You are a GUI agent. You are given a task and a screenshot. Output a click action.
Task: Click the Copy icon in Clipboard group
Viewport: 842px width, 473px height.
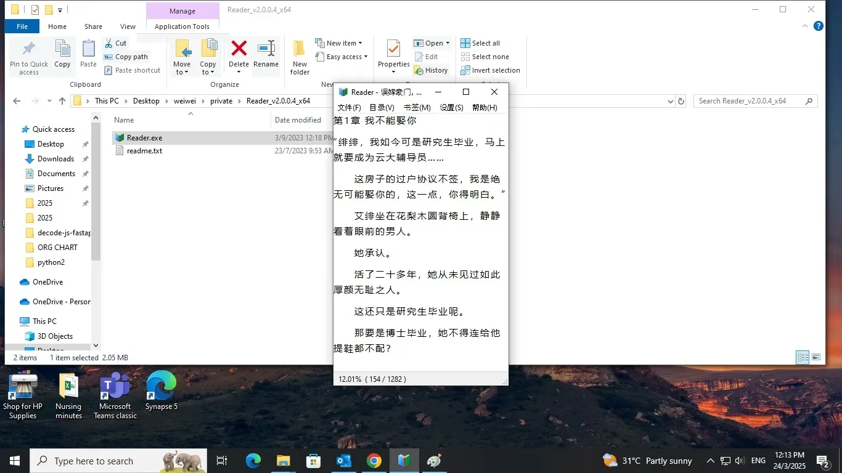(62, 49)
